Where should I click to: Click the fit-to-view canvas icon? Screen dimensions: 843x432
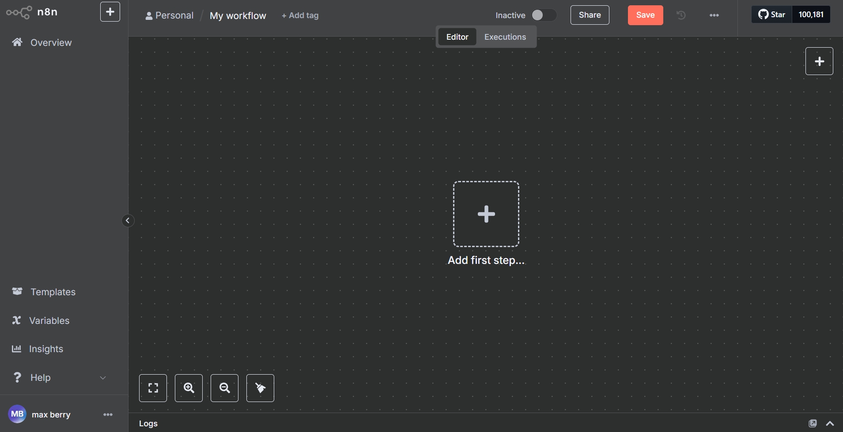click(x=153, y=388)
